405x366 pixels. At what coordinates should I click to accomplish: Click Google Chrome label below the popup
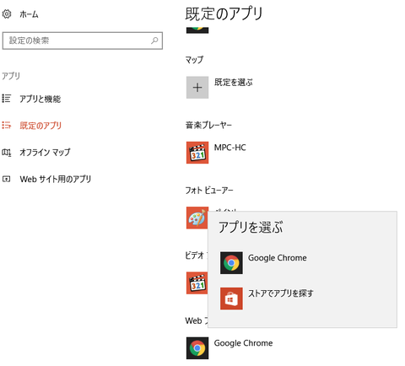pos(243,343)
